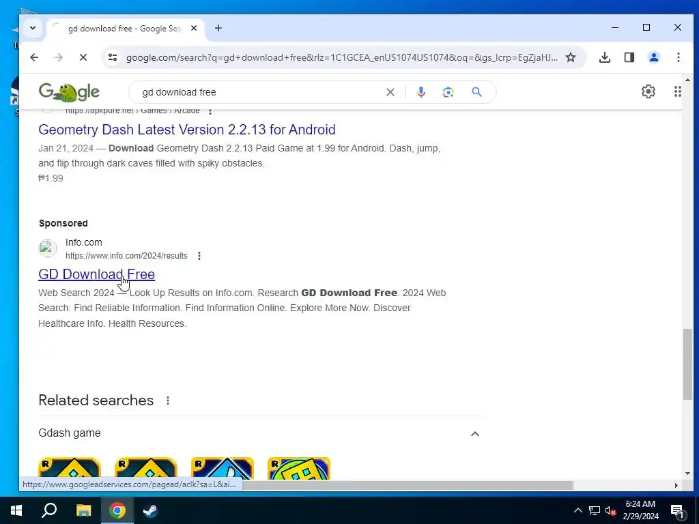The height and width of the screenshot is (524, 699).
Task: Open the taskbar clock and date
Action: pos(640,510)
